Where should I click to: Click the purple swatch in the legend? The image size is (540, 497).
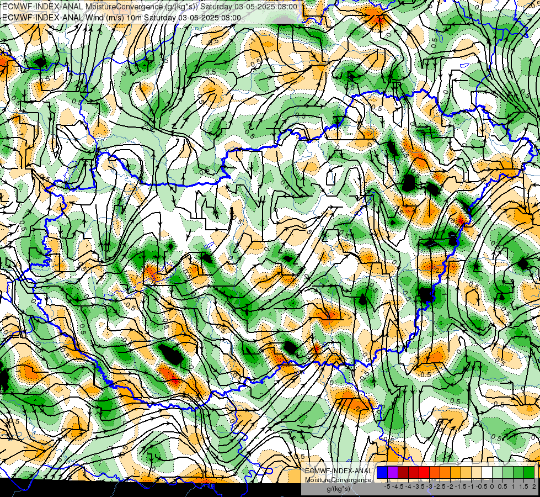point(393,472)
